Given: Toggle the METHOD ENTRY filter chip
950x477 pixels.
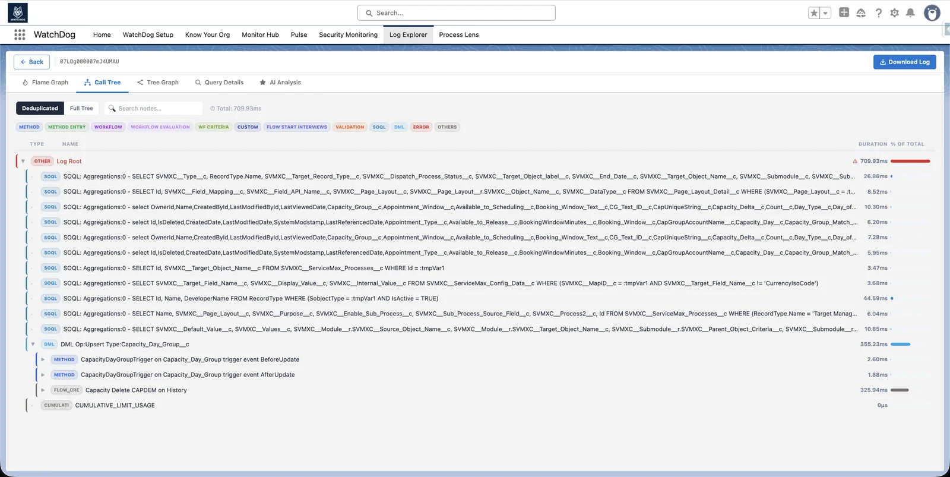Looking at the screenshot, I should [66, 127].
